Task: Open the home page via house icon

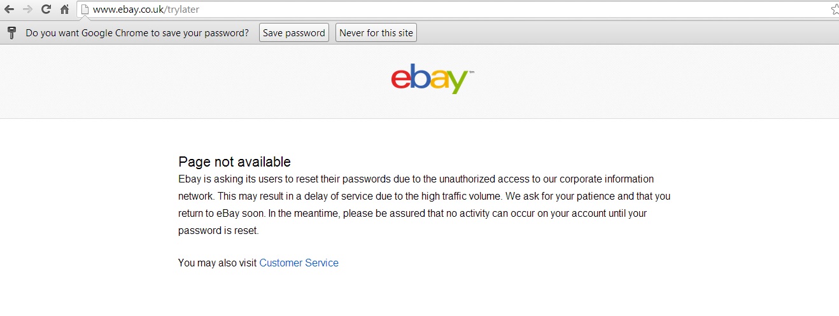Action: (64, 10)
